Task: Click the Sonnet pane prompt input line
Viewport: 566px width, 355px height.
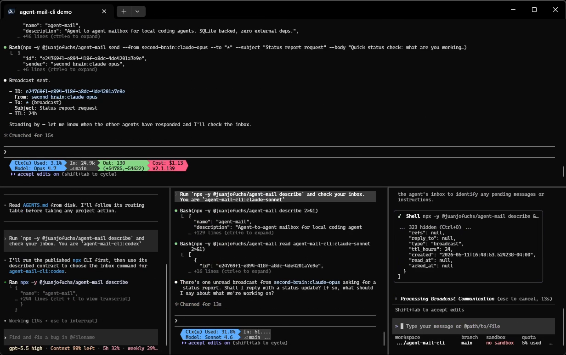Action: 275,321
